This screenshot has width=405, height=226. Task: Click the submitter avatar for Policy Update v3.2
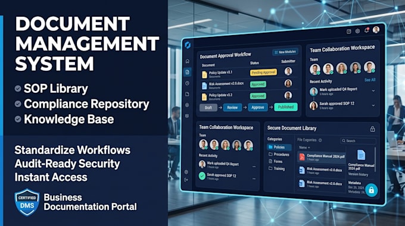tap(288, 95)
